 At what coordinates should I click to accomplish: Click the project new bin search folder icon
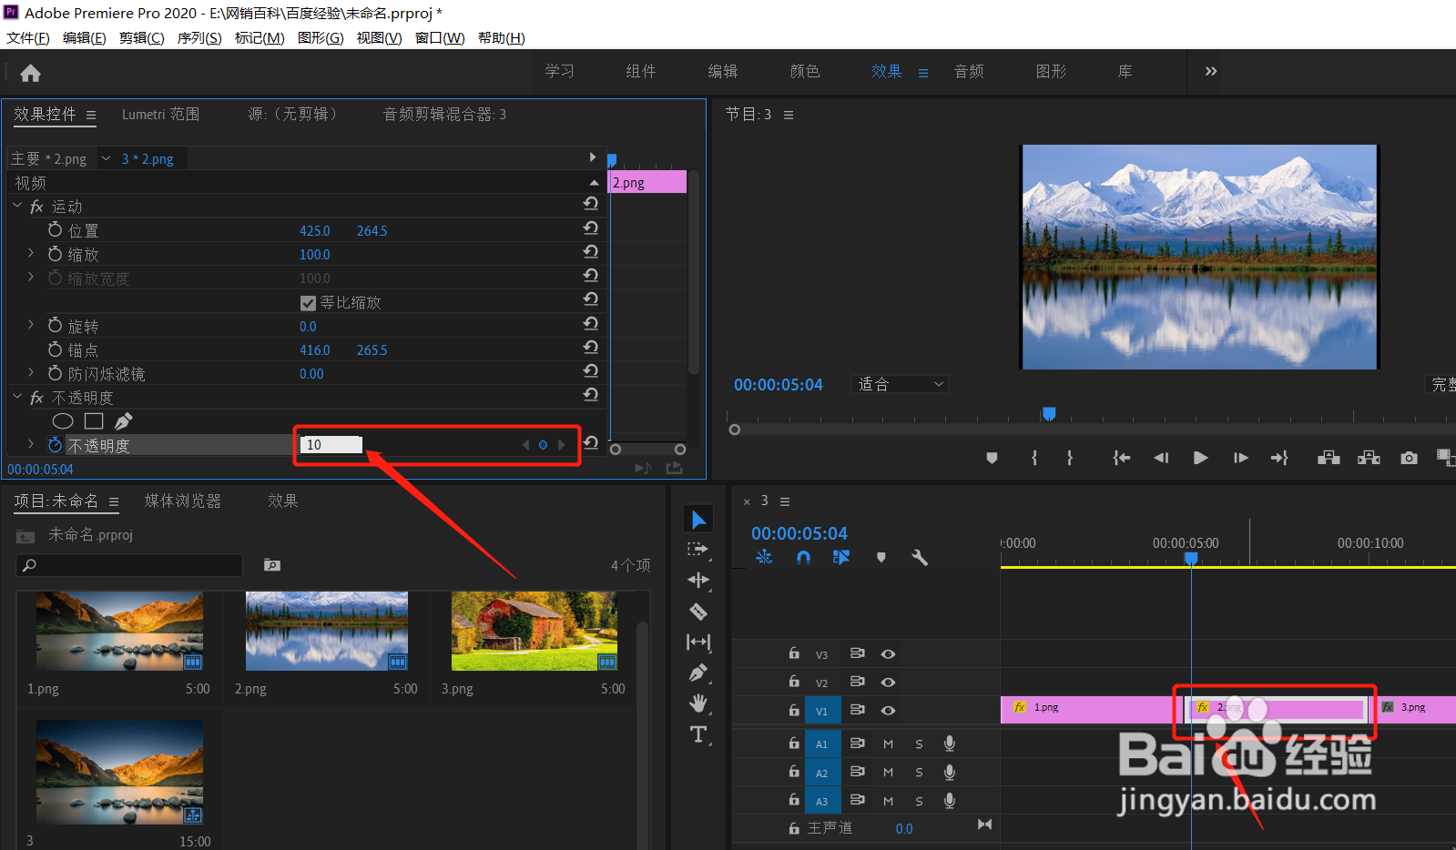pos(271,565)
